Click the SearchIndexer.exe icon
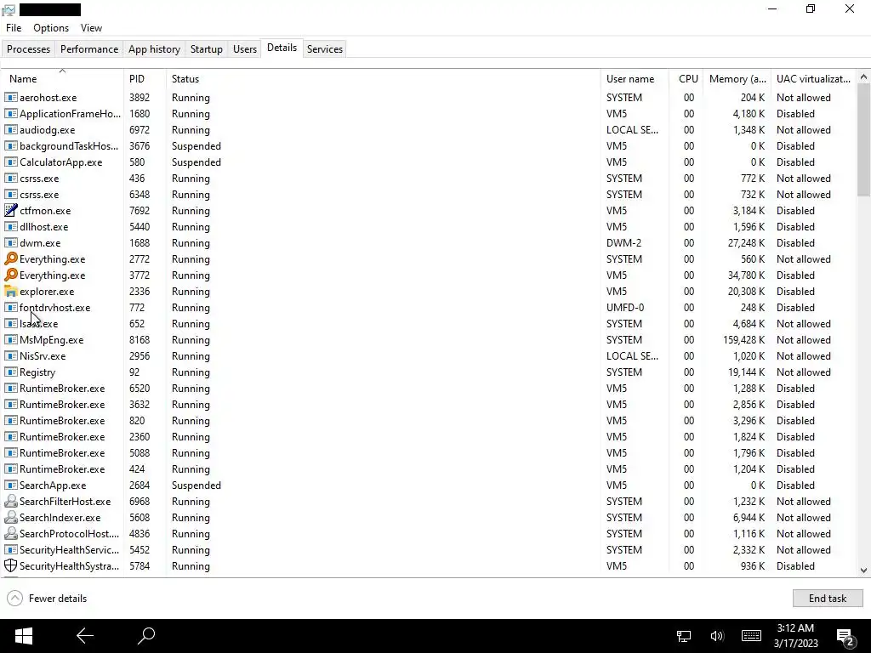Viewport: 871px width, 653px height. (x=10, y=518)
